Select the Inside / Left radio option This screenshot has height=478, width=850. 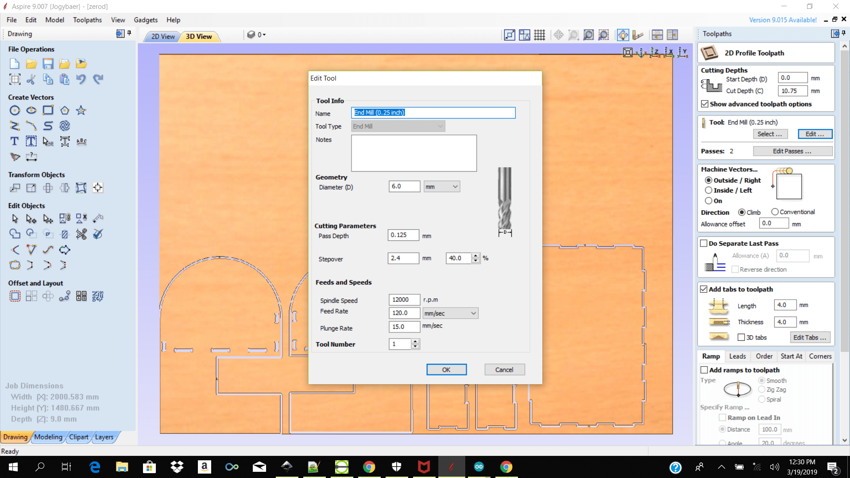click(x=709, y=190)
